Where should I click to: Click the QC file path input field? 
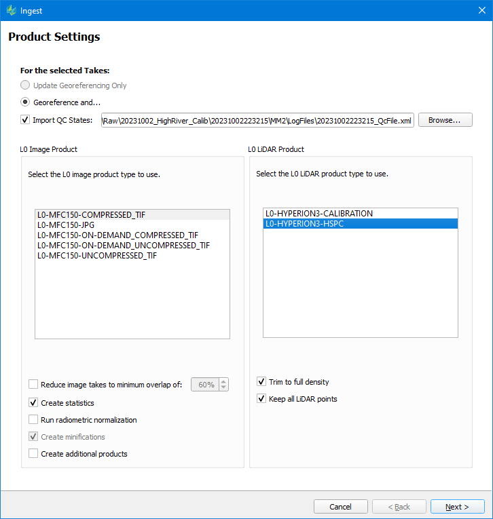tap(257, 120)
